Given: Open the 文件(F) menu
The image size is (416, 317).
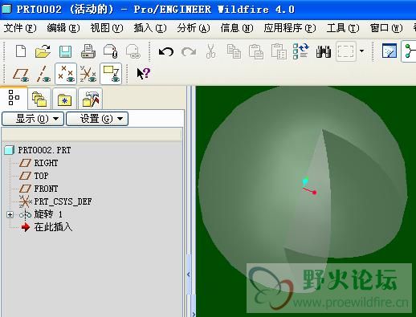Looking at the screenshot, I should tap(20, 28).
